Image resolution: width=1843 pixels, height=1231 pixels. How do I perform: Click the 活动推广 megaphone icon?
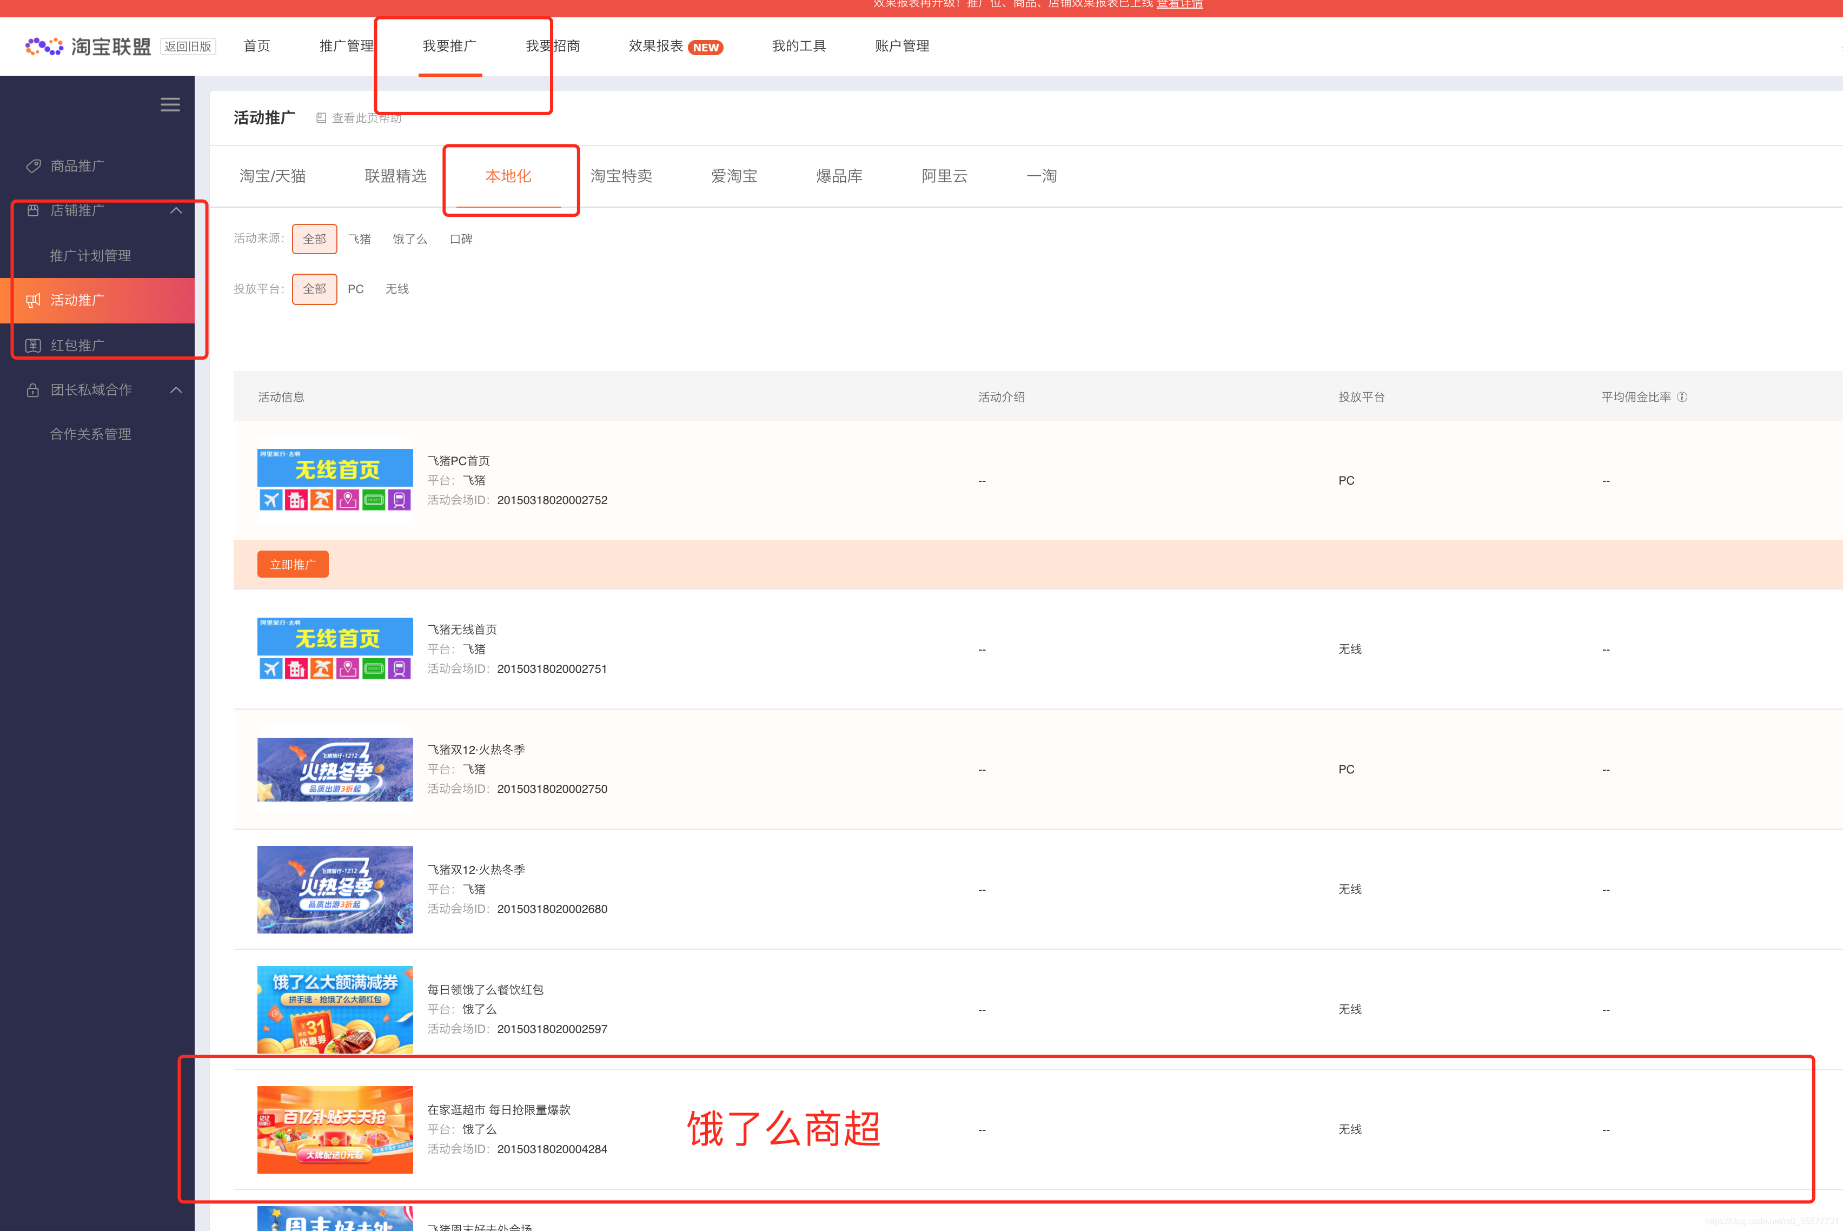tap(33, 300)
